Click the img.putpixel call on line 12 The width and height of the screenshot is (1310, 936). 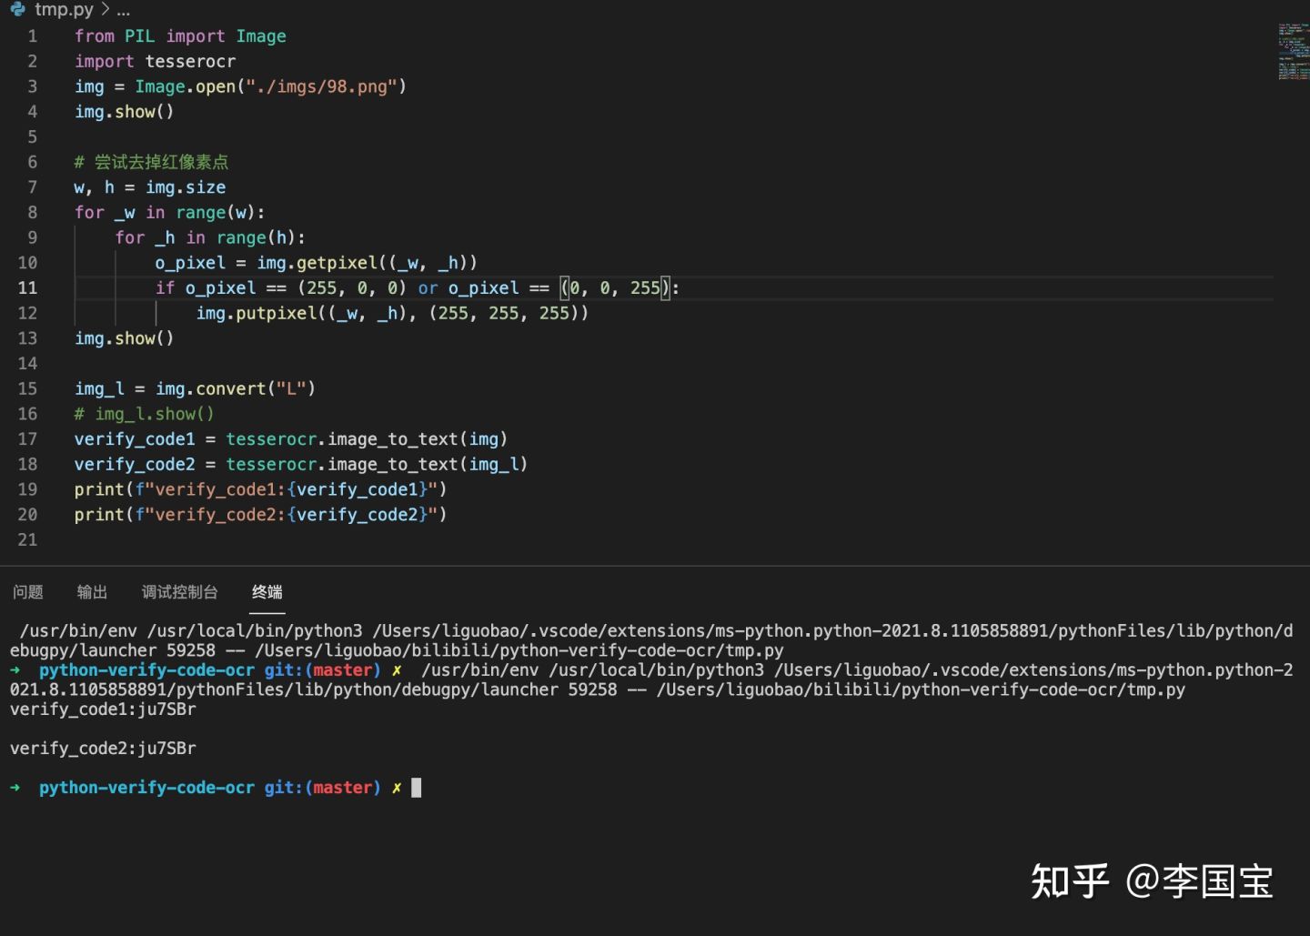tap(392, 313)
